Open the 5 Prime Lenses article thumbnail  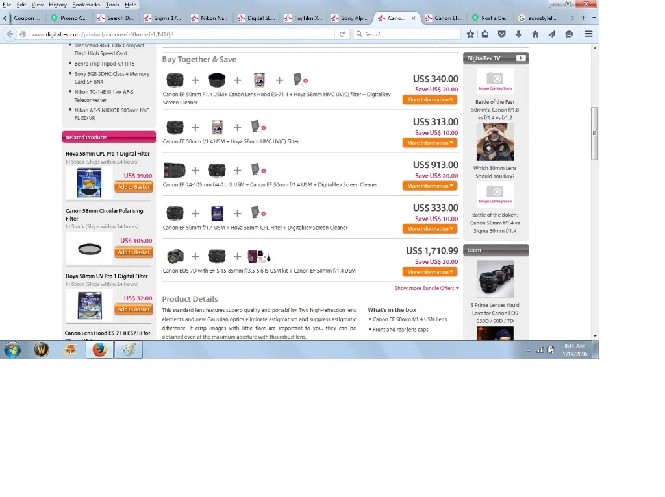495,279
